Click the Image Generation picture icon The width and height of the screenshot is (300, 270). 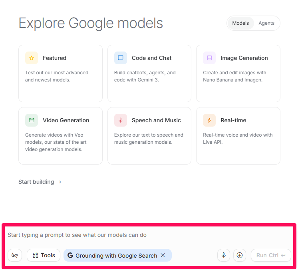[x=209, y=58]
